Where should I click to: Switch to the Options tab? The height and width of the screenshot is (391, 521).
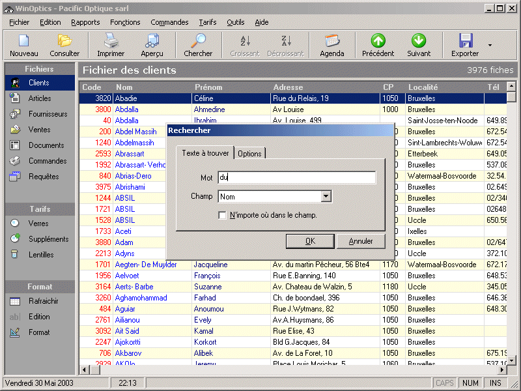click(249, 154)
